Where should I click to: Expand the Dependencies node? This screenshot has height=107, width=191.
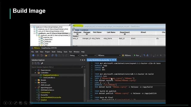click(x=35, y=70)
